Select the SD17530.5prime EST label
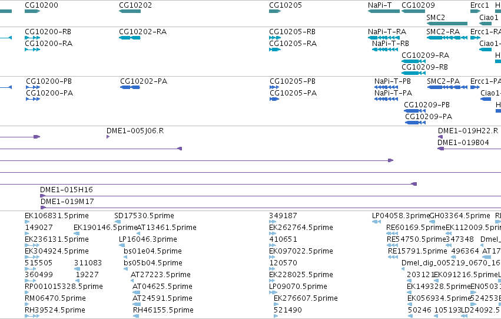Screen dimensions: 501x319 point(144,216)
